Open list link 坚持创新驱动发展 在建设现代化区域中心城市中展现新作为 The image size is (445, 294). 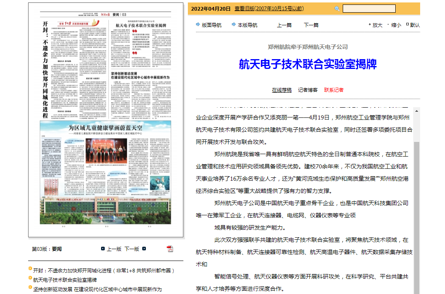point(97,289)
